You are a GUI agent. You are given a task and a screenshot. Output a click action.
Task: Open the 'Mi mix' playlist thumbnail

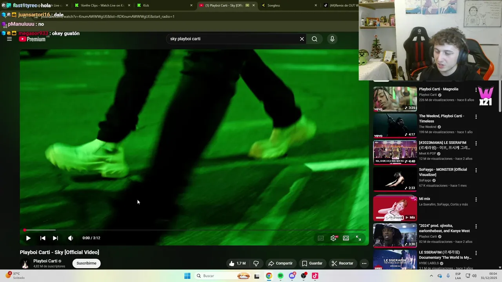(x=395, y=209)
